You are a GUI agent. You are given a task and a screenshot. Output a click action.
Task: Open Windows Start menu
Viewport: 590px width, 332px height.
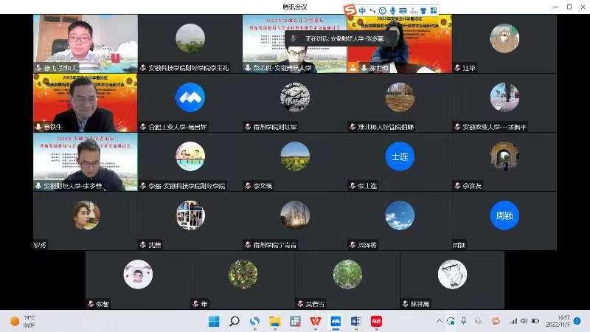[x=214, y=321]
